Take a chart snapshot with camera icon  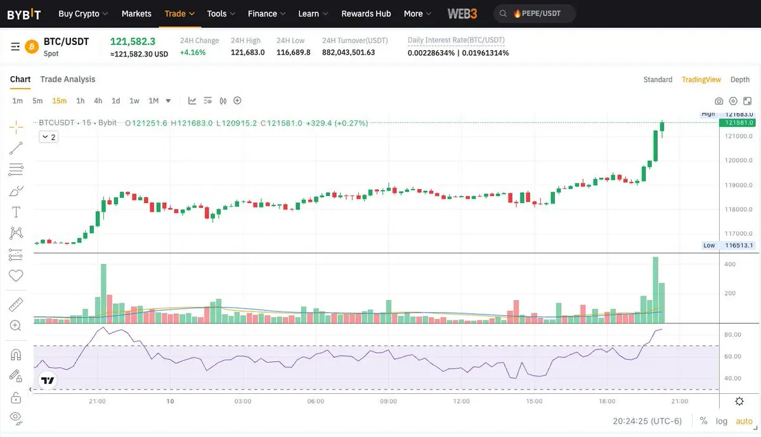[719, 101]
